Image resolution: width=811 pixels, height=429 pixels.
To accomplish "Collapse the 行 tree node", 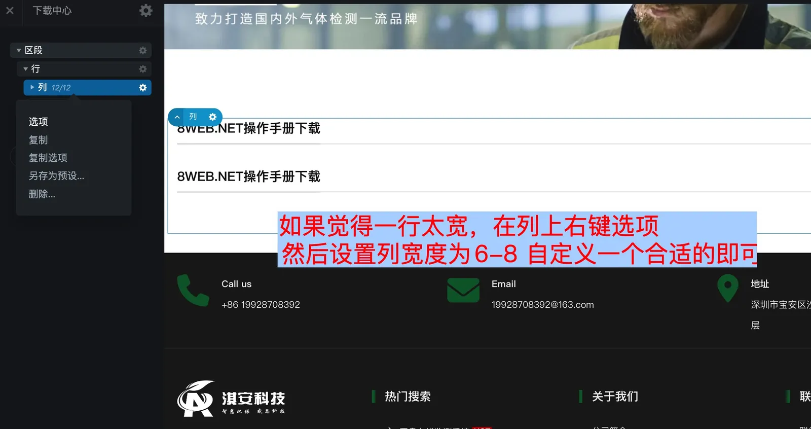I will tap(25, 69).
